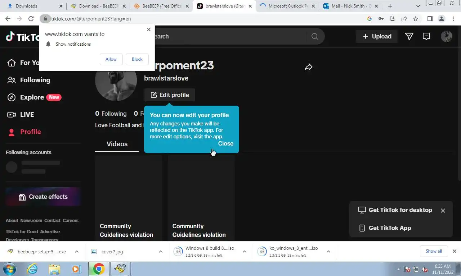Click Get TikTok App
This screenshot has width=461, height=276.
tap(385, 228)
